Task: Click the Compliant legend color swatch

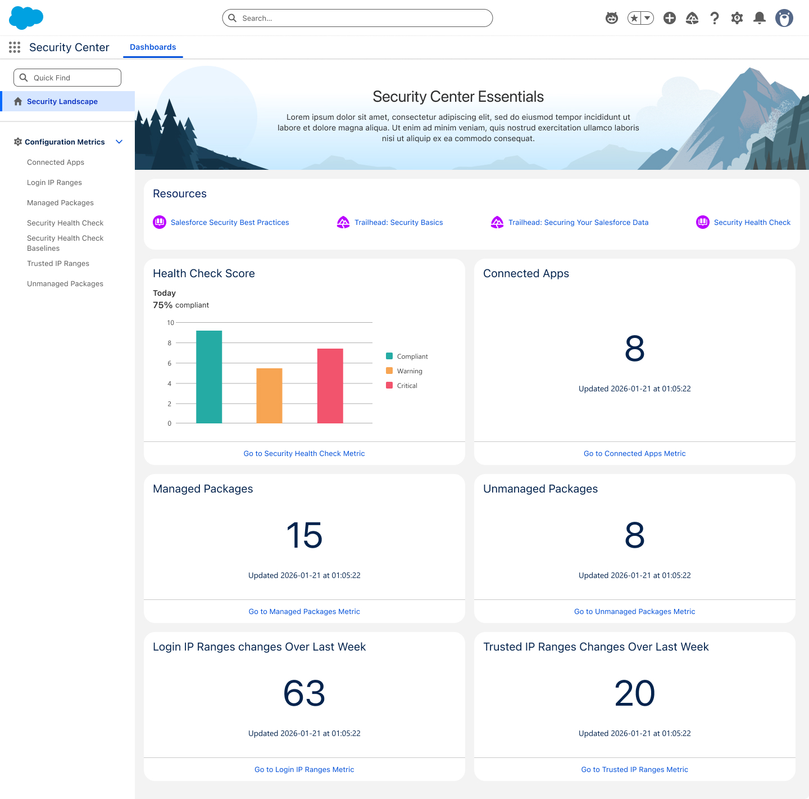Action: pos(389,356)
